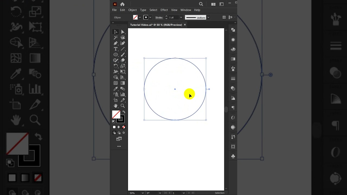
Task: Open rotation angle dropdown in status bar
Action: click(160, 193)
